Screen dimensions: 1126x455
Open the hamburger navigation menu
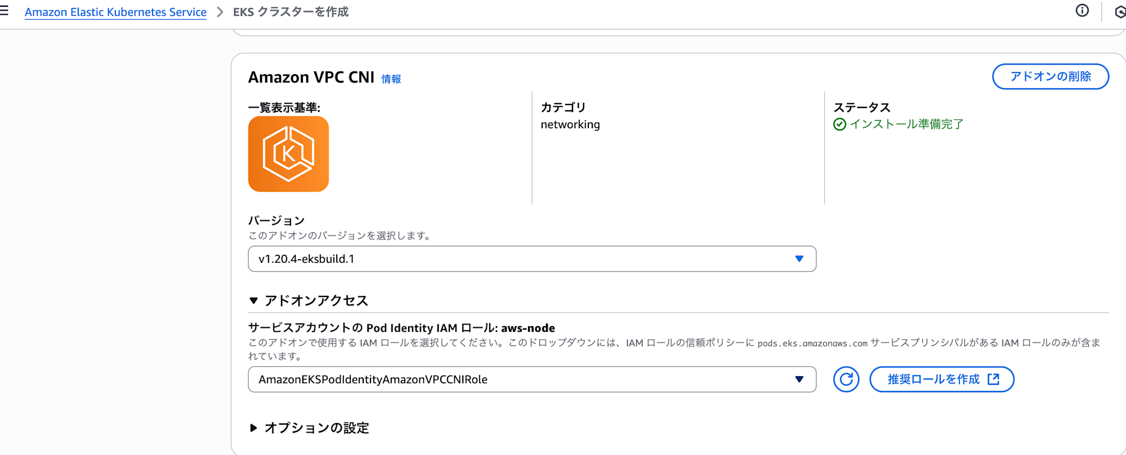4,11
